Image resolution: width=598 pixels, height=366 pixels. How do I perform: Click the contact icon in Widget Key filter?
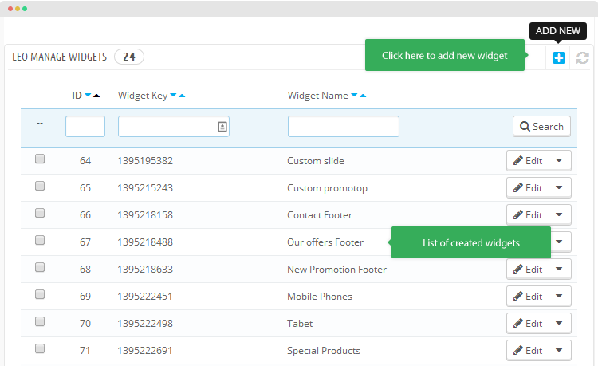[x=222, y=127]
